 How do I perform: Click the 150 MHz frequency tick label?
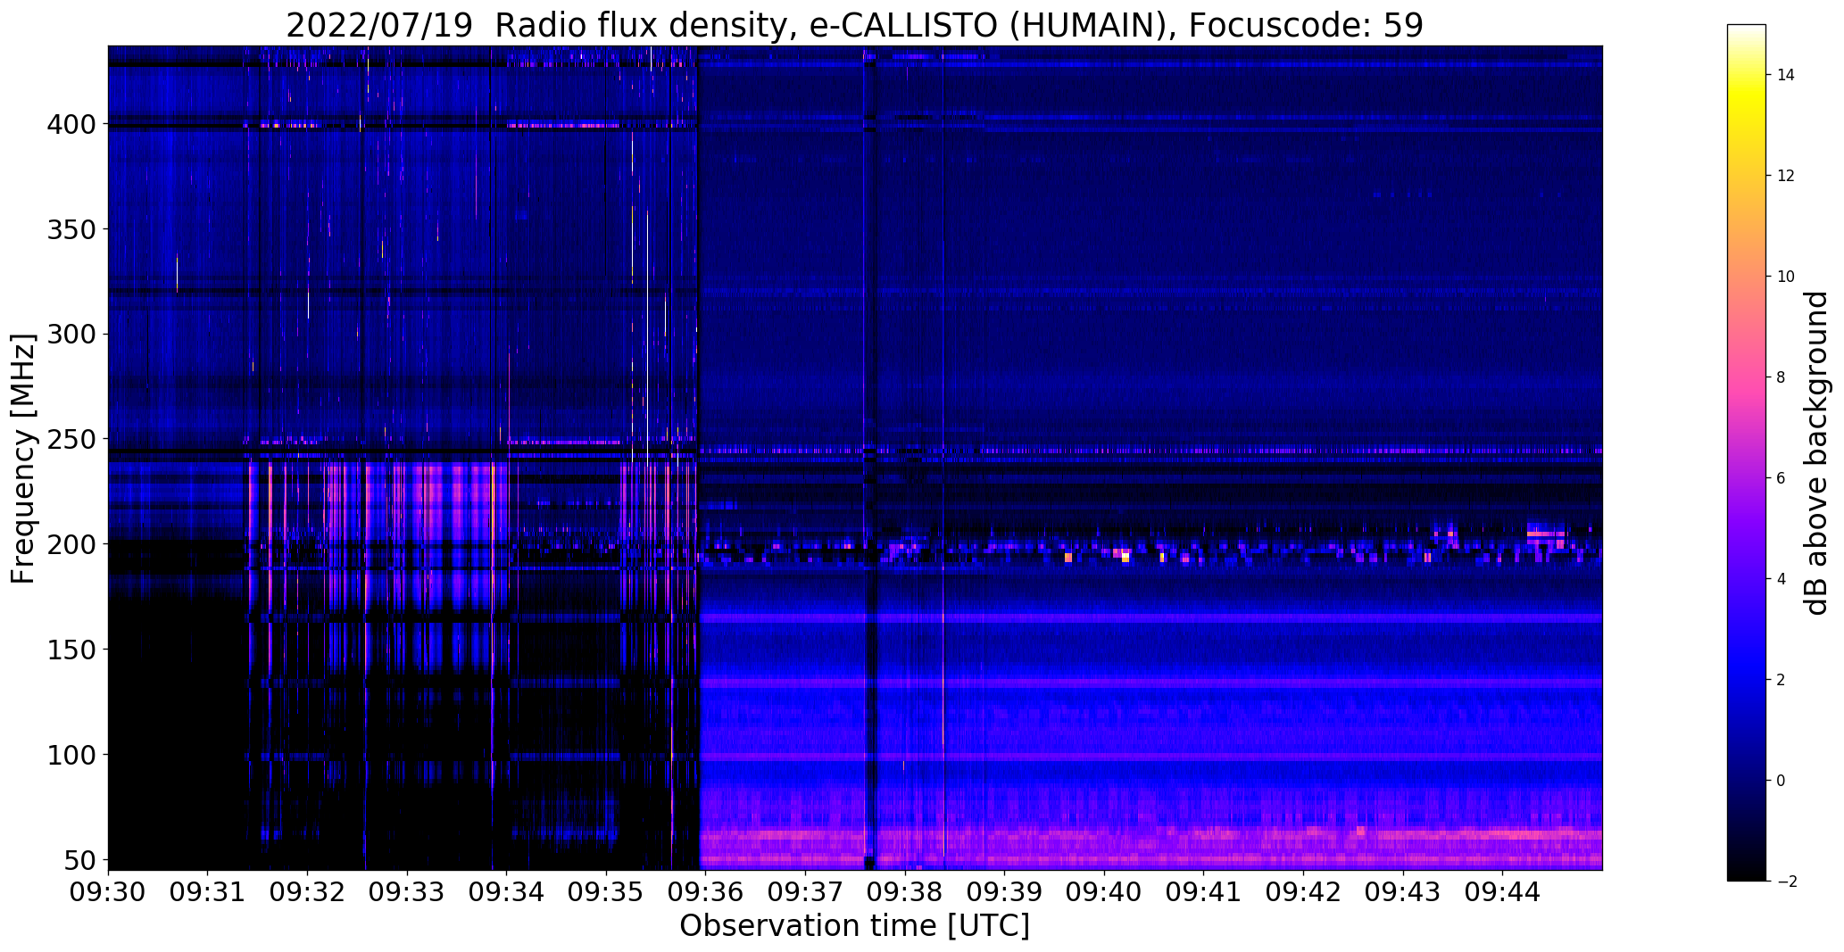tap(72, 650)
